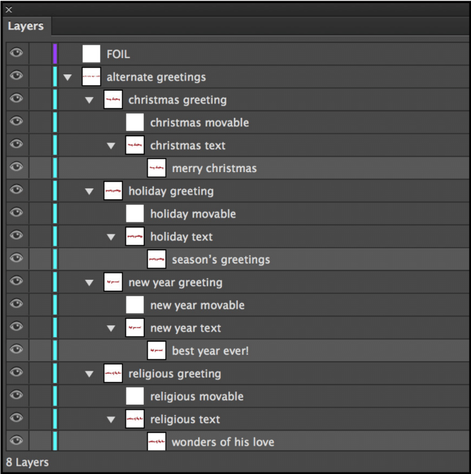This screenshot has width=471, height=474.
Task: Click the purple color bar of FOIL layer
Action: tap(55, 54)
